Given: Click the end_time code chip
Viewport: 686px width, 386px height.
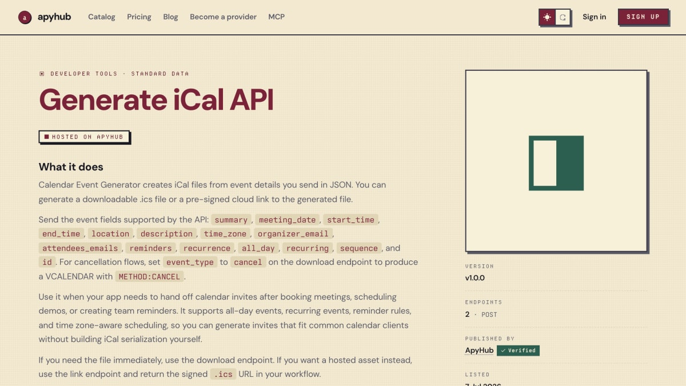Looking at the screenshot, I should coord(61,234).
